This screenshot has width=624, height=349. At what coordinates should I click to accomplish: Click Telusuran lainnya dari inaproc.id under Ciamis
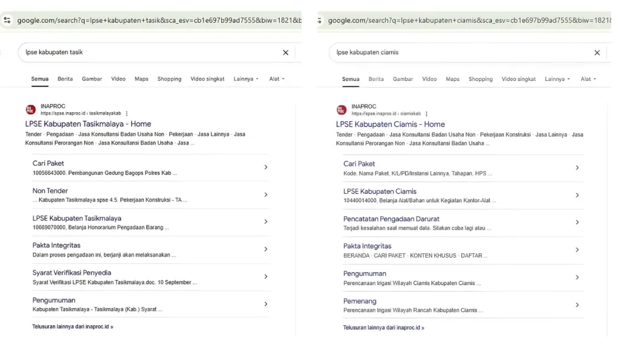383,328
